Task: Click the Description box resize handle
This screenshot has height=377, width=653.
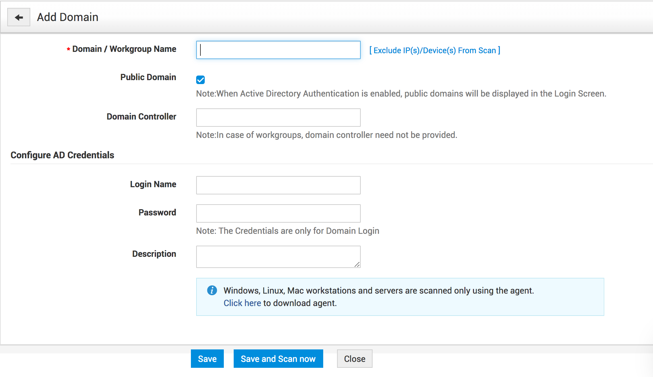Action: (357, 264)
